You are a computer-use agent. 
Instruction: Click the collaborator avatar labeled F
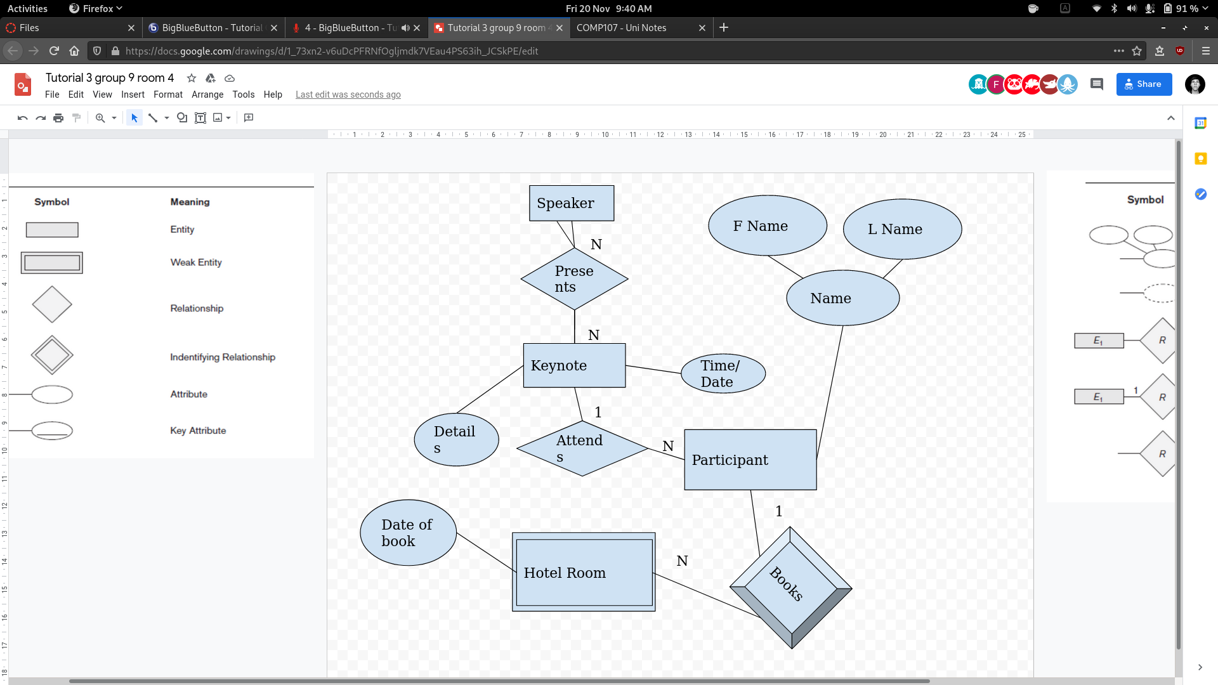coord(996,84)
